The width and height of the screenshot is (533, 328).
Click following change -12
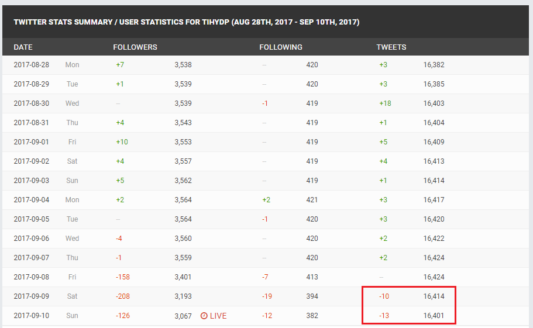(x=267, y=316)
